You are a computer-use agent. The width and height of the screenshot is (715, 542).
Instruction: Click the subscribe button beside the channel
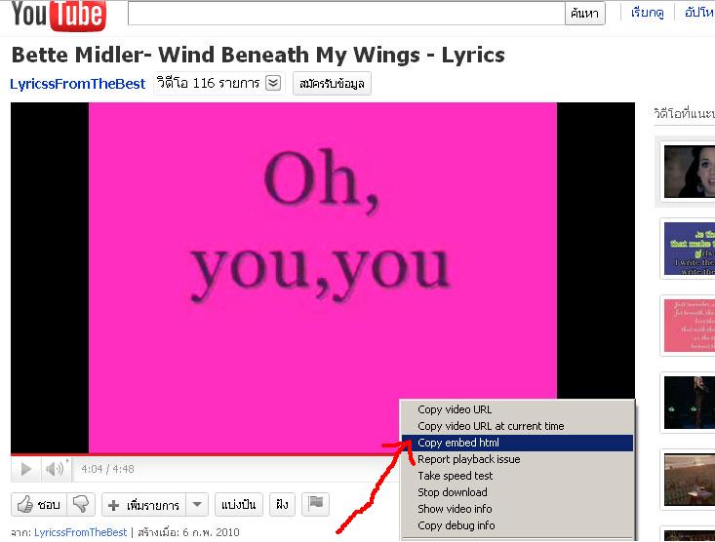[332, 84]
